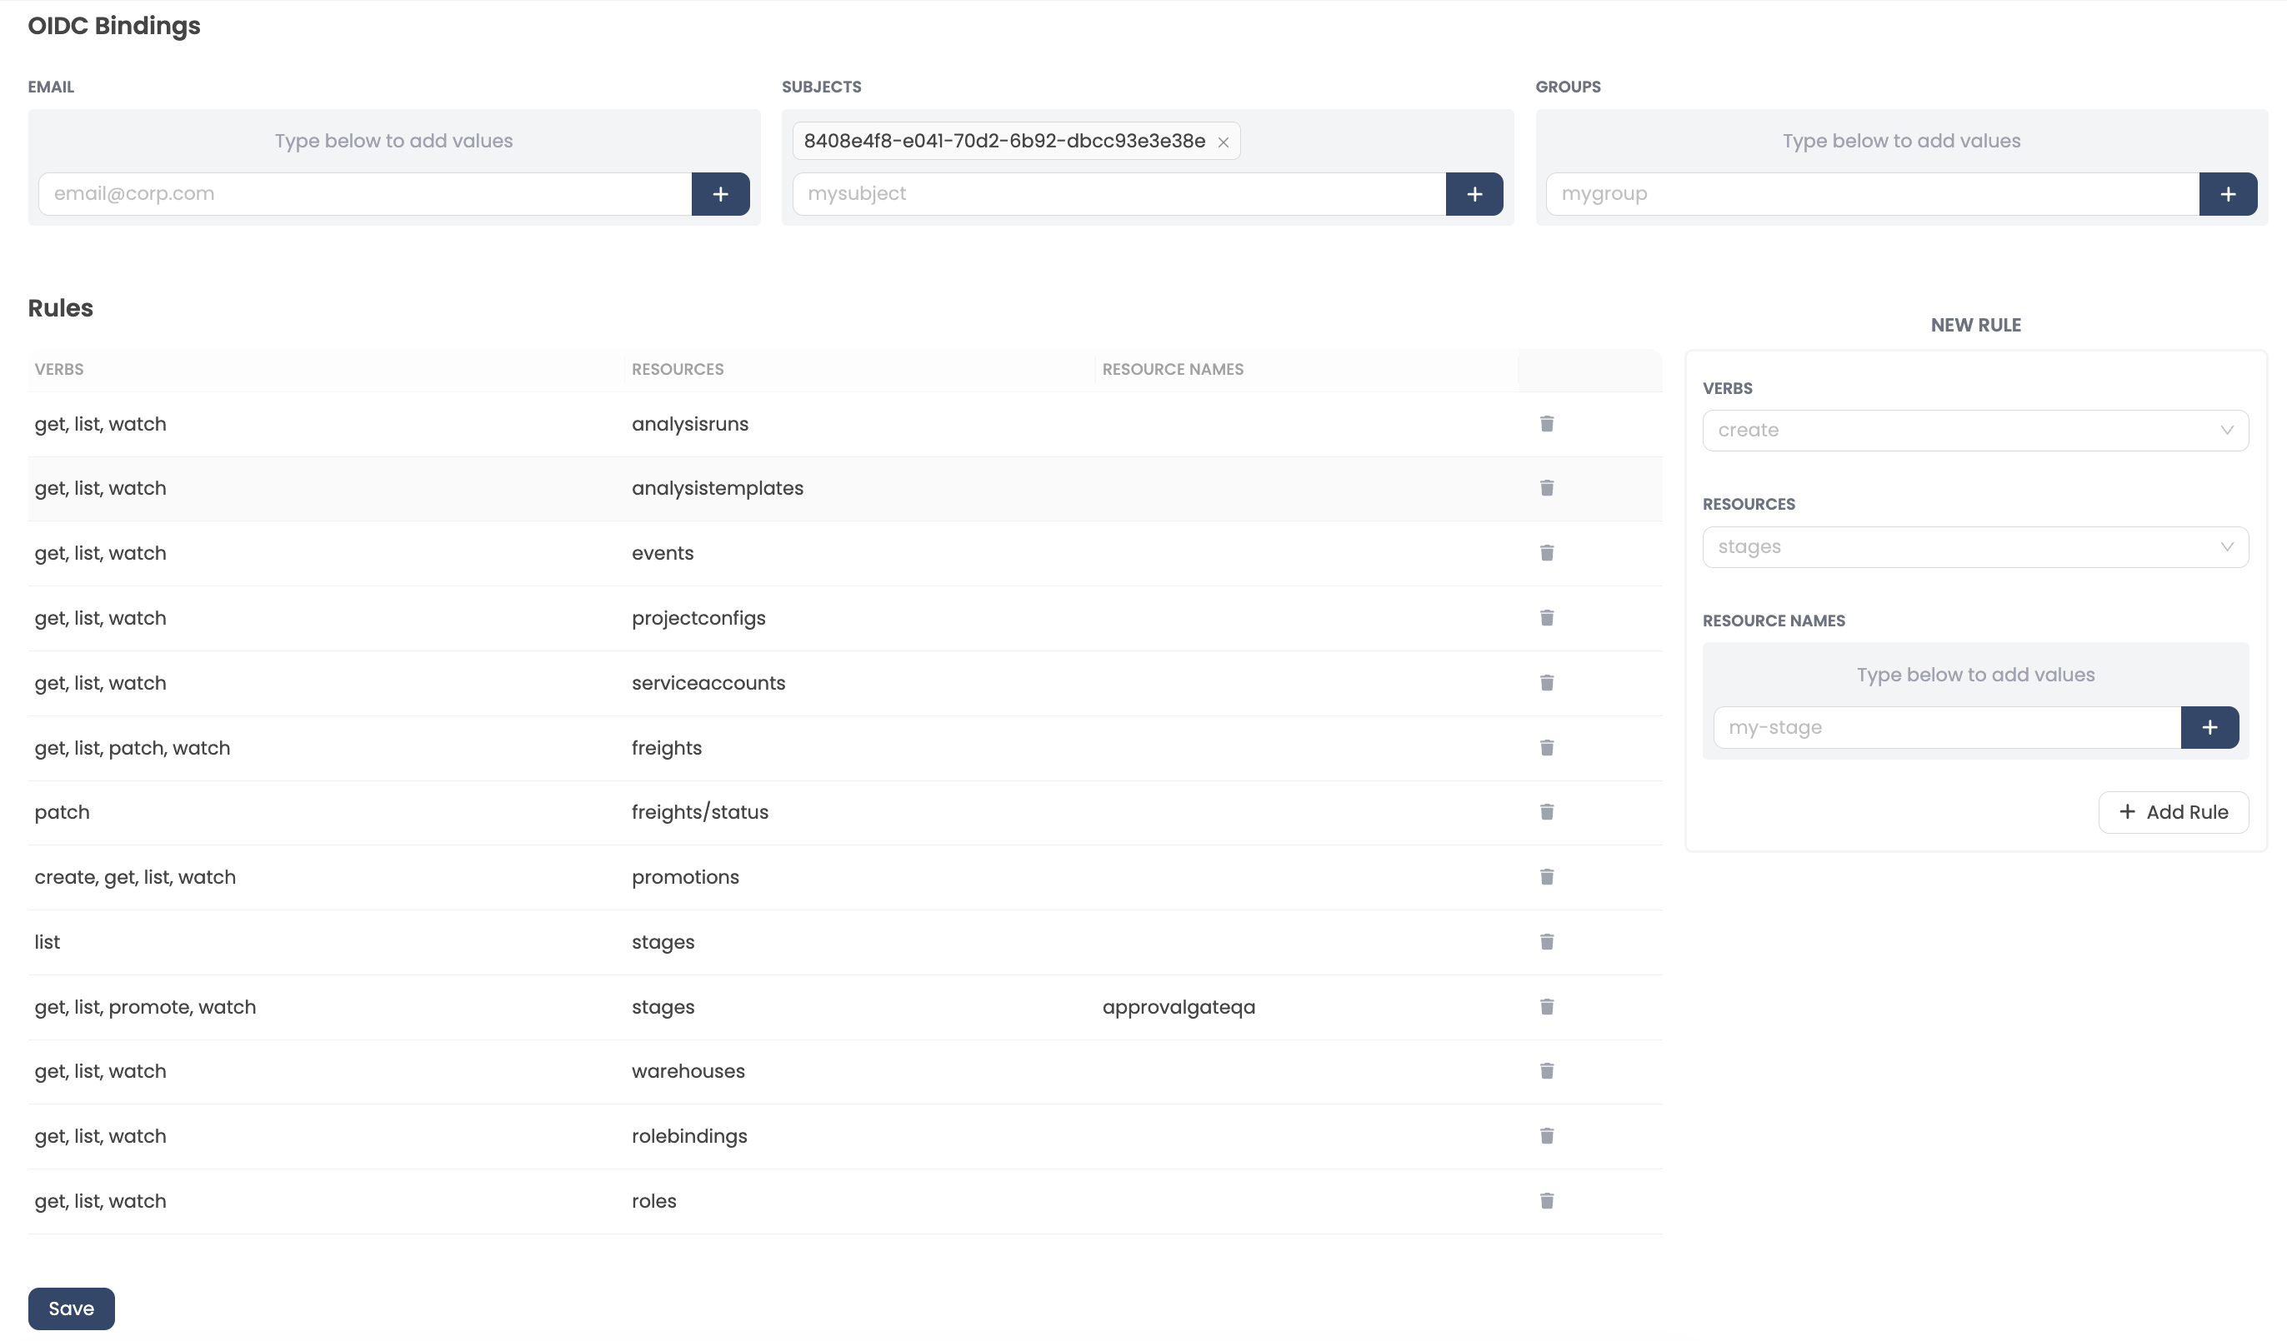Select the roles resource cell
2287x1341 pixels.
pos(653,1201)
